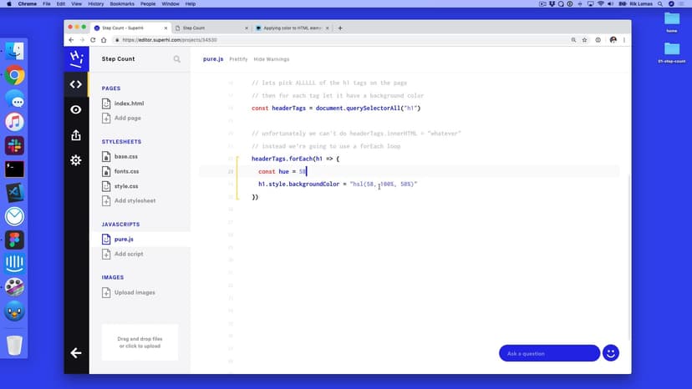692x389 pixels.
Task: Select base.css stylesheet
Action: 126,157
